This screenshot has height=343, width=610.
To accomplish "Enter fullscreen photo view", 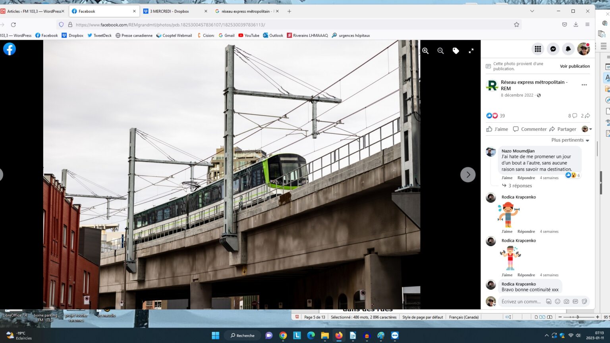I will click(471, 51).
